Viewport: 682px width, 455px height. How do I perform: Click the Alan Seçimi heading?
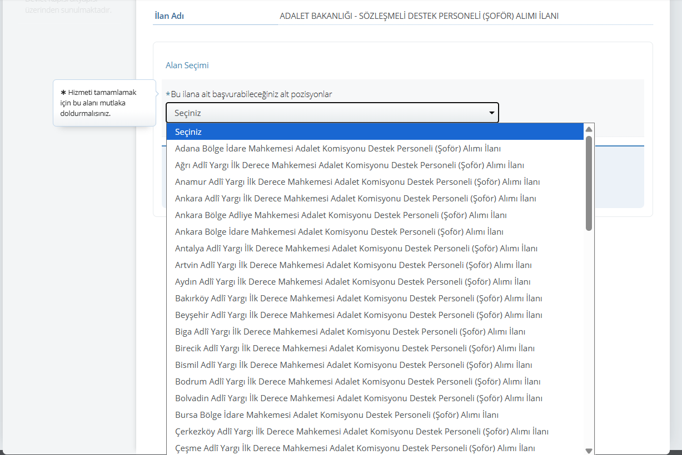point(187,65)
